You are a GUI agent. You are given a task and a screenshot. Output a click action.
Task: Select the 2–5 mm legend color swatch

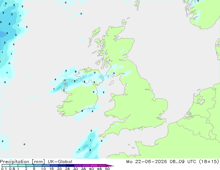click(30, 165)
